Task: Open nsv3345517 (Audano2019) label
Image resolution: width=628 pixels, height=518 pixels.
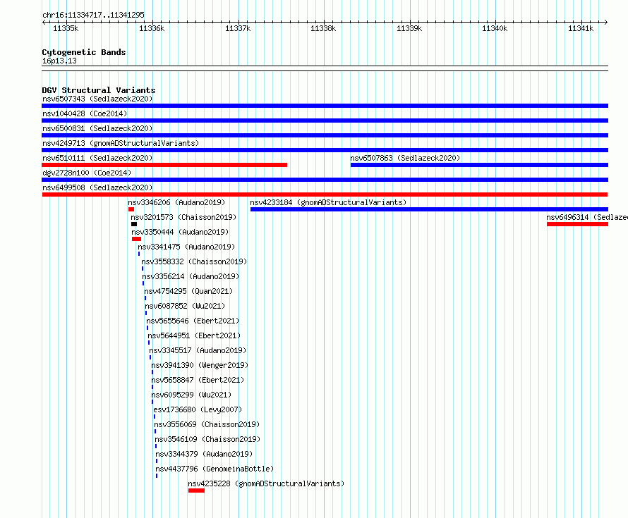Action: [198, 350]
